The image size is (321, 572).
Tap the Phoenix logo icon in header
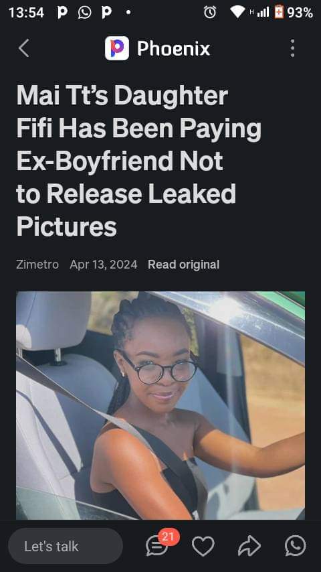click(x=117, y=48)
